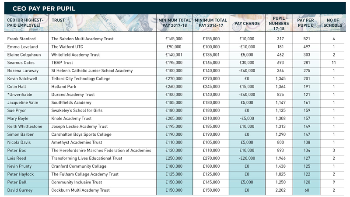Click 'Southfields Academy' trust cell
The image size is (350, 197).
pos(71,103)
